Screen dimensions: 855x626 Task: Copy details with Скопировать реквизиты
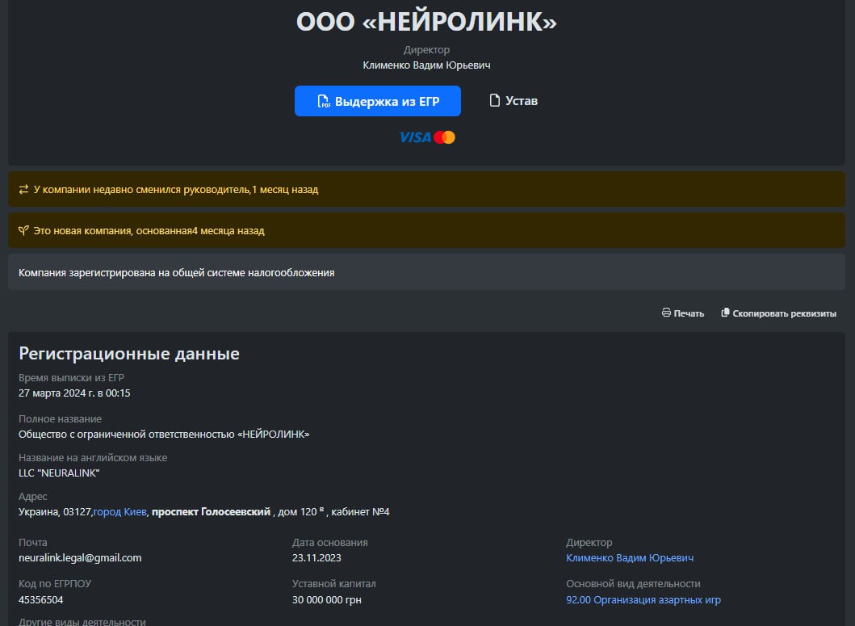778,313
